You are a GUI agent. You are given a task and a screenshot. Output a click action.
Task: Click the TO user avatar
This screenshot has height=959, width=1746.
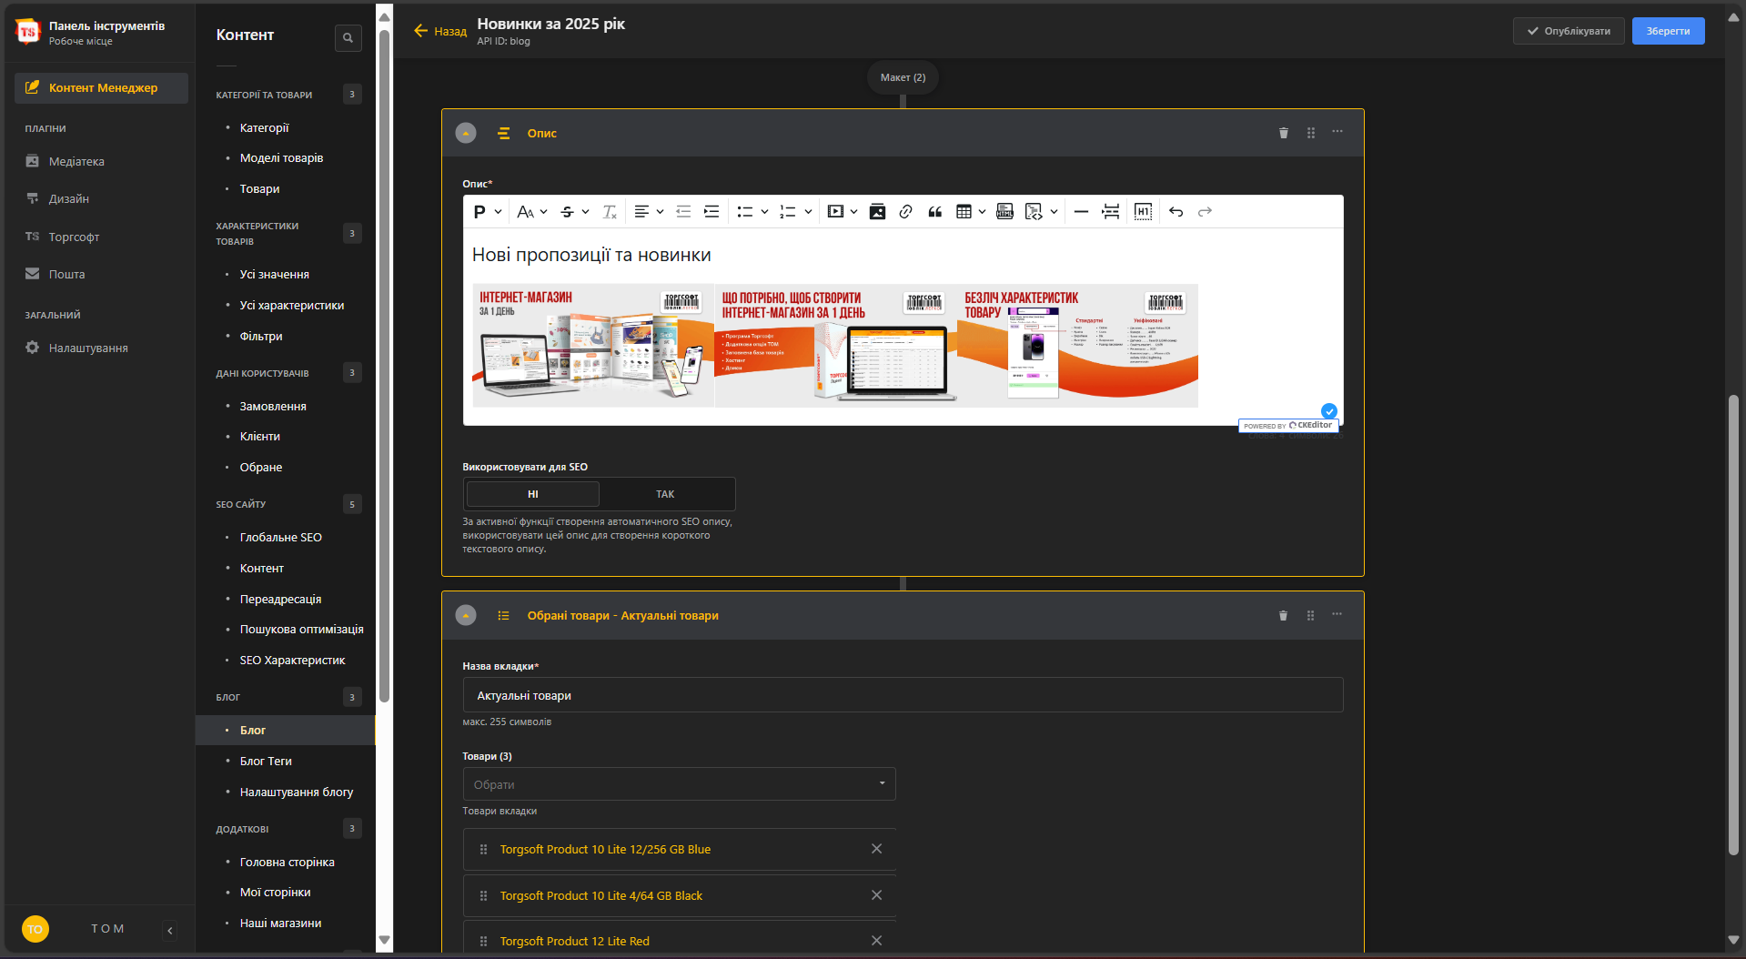tap(35, 929)
